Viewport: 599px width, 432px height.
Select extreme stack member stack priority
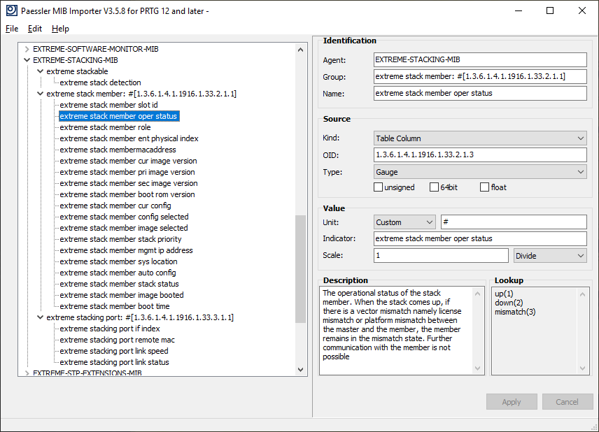pos(121,239)
